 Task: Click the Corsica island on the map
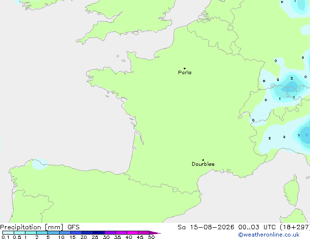[x=291, y=191]
